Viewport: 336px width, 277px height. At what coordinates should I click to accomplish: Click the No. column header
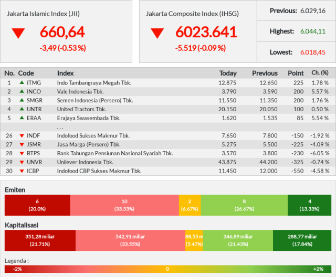coord(9,73)
